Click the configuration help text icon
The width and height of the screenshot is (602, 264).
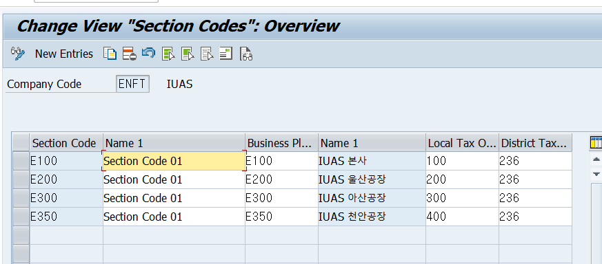pyautogui.click(x=226, y=54)
